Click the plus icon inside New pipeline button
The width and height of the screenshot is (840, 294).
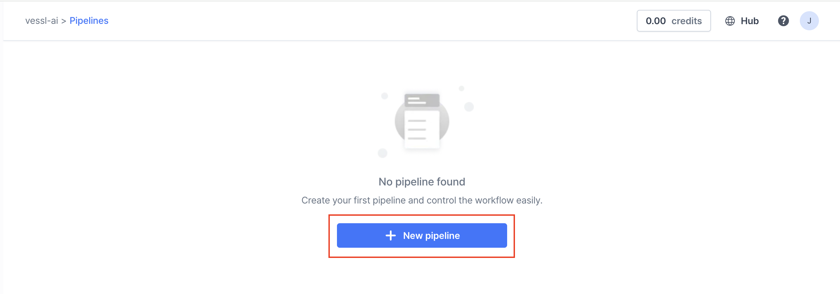pos(391,235)
